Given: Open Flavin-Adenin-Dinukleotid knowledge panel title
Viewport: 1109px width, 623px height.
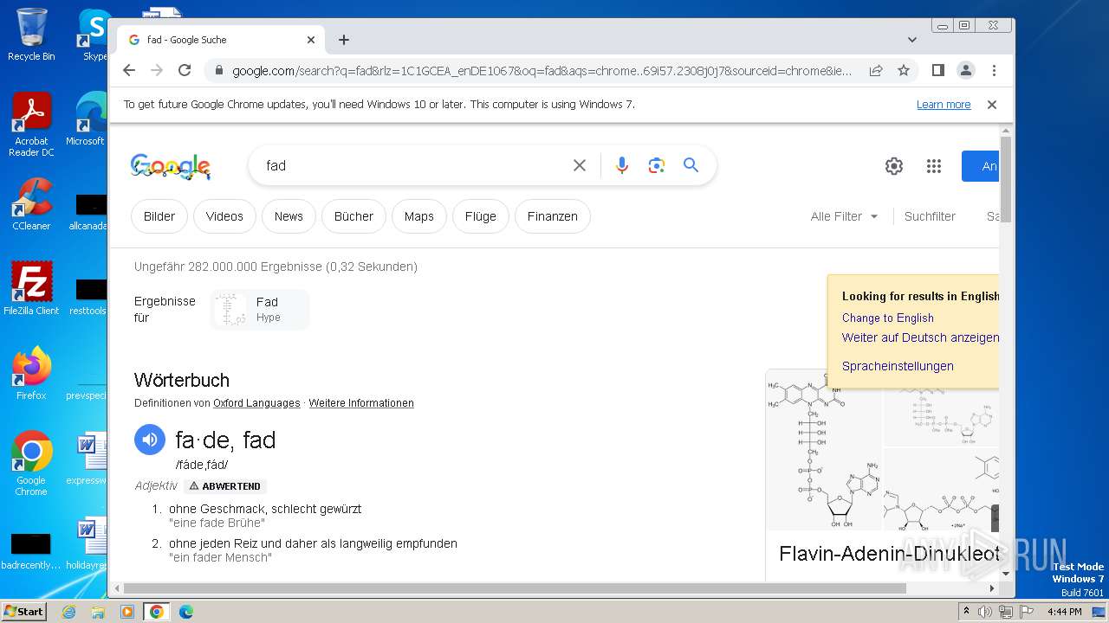Looking at the screenshot, I should pos(889,554).
